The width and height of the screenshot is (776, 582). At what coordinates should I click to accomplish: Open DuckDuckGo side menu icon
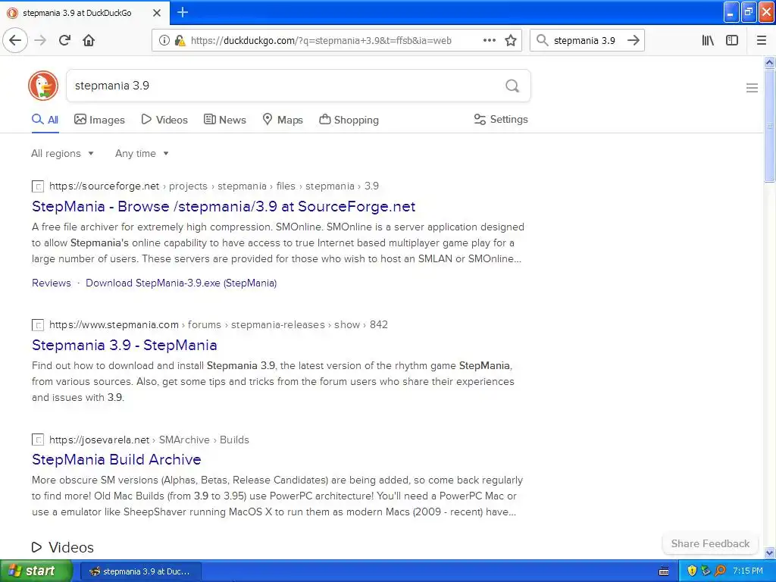752,88
